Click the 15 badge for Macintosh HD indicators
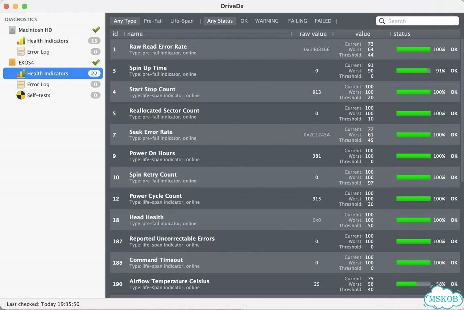This screenshot has width=464, height=310. coord(94,41)
